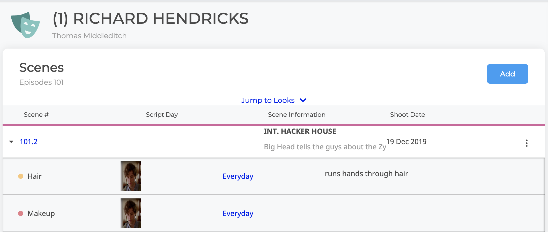Sort by the Scene # column header

(36, 115)
